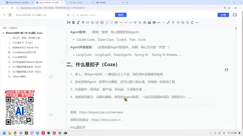Open Windows Start menu

[4, 133]
